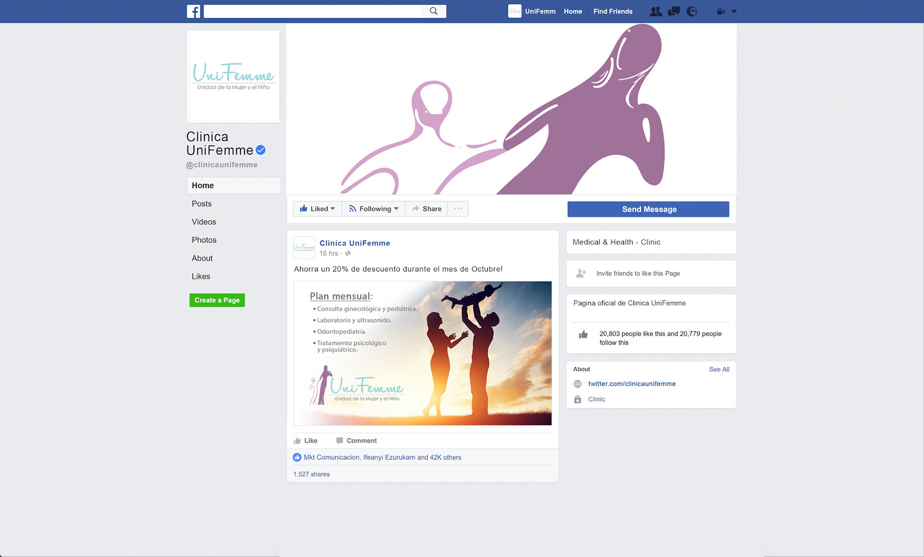This screenshot has height=557, width=924.
Task: Open Videos section in sidebar
Action: point(204,222)
